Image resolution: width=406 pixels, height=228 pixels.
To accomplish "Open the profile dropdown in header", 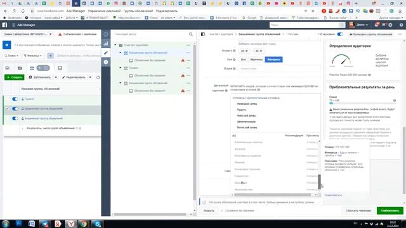I will click(x=358, y=25).
